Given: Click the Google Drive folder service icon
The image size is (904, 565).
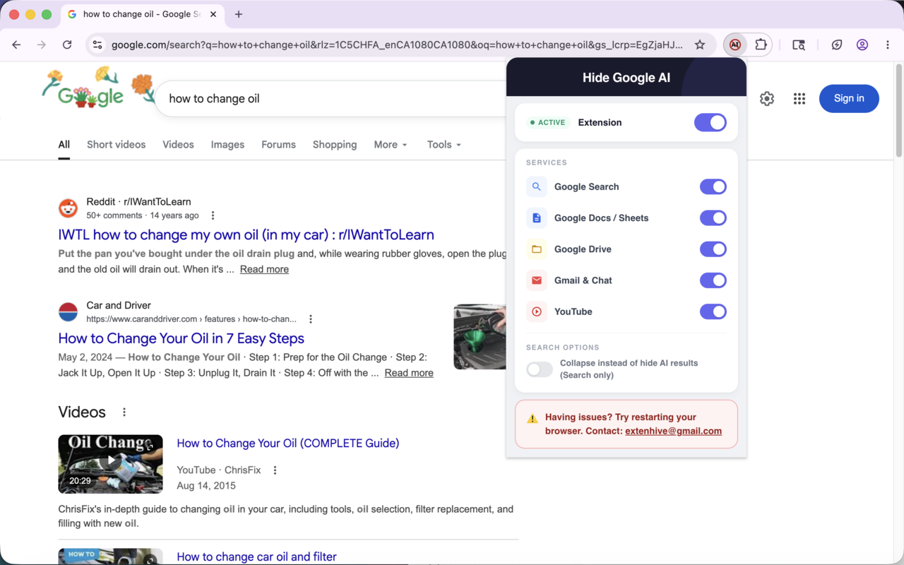Looking at the screenshot, I should tap(537, 249).
